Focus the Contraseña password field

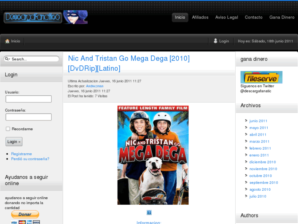(x=29, y=117)
